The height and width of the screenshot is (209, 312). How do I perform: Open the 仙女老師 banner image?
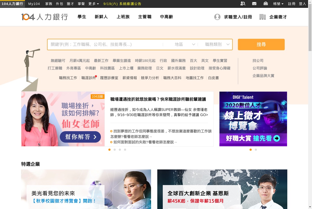pyautogui.click(x=63, y=119)
